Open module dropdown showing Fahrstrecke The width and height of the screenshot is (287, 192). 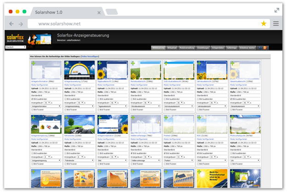tap(79, 161)
